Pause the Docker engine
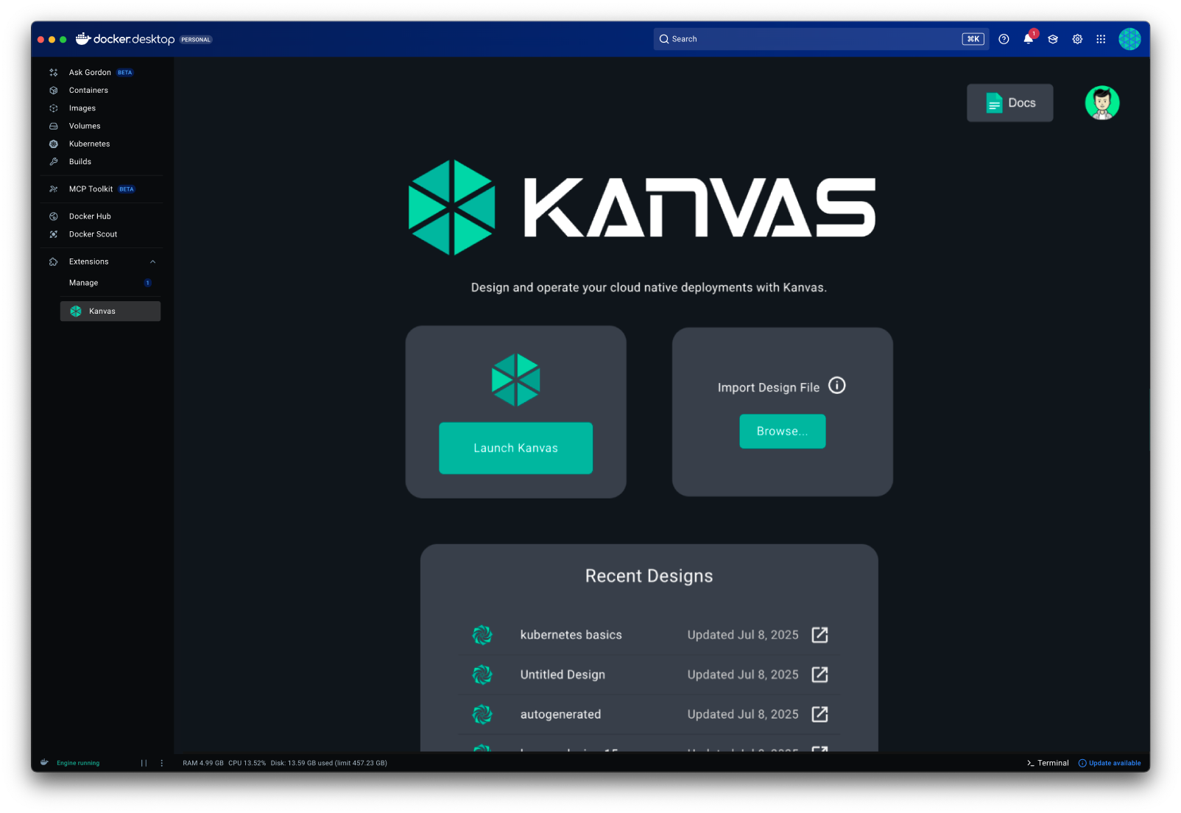 click(144, 763)
